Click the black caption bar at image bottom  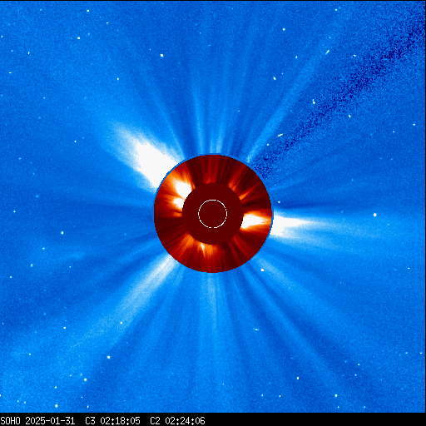pos(213,419)
